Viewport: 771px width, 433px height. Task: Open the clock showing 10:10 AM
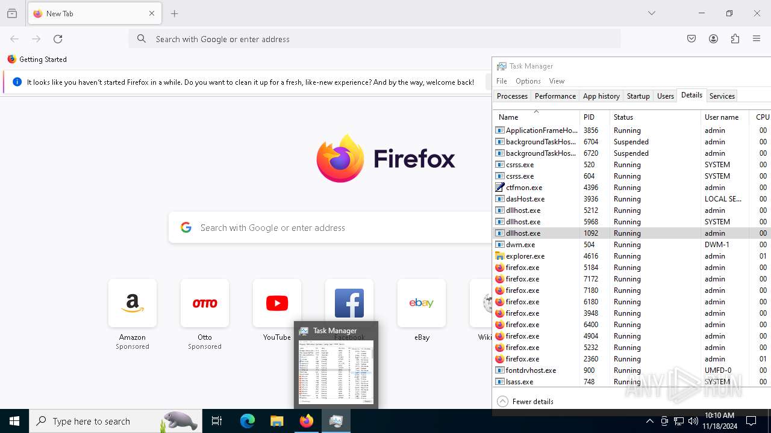(719, 421)
